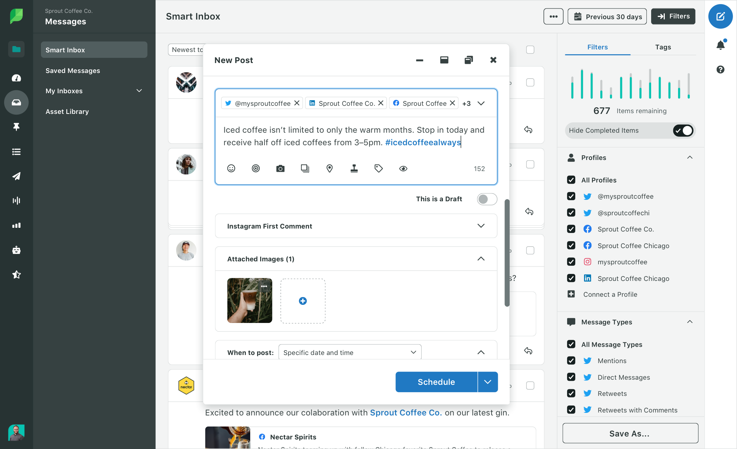Uncheck the Retweets message type
The image size is (737, 449).
(571, 393)
